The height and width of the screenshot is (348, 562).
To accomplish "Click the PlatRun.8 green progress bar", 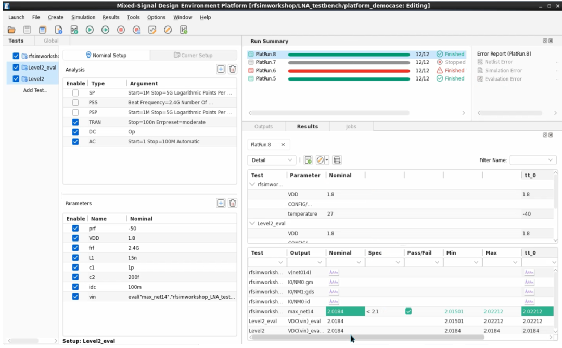I will point(349,54).
